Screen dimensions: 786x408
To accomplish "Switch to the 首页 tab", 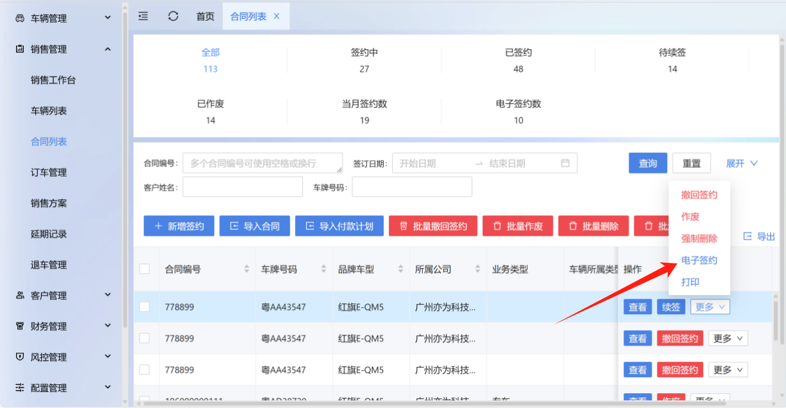I will (x=205, y=16).
